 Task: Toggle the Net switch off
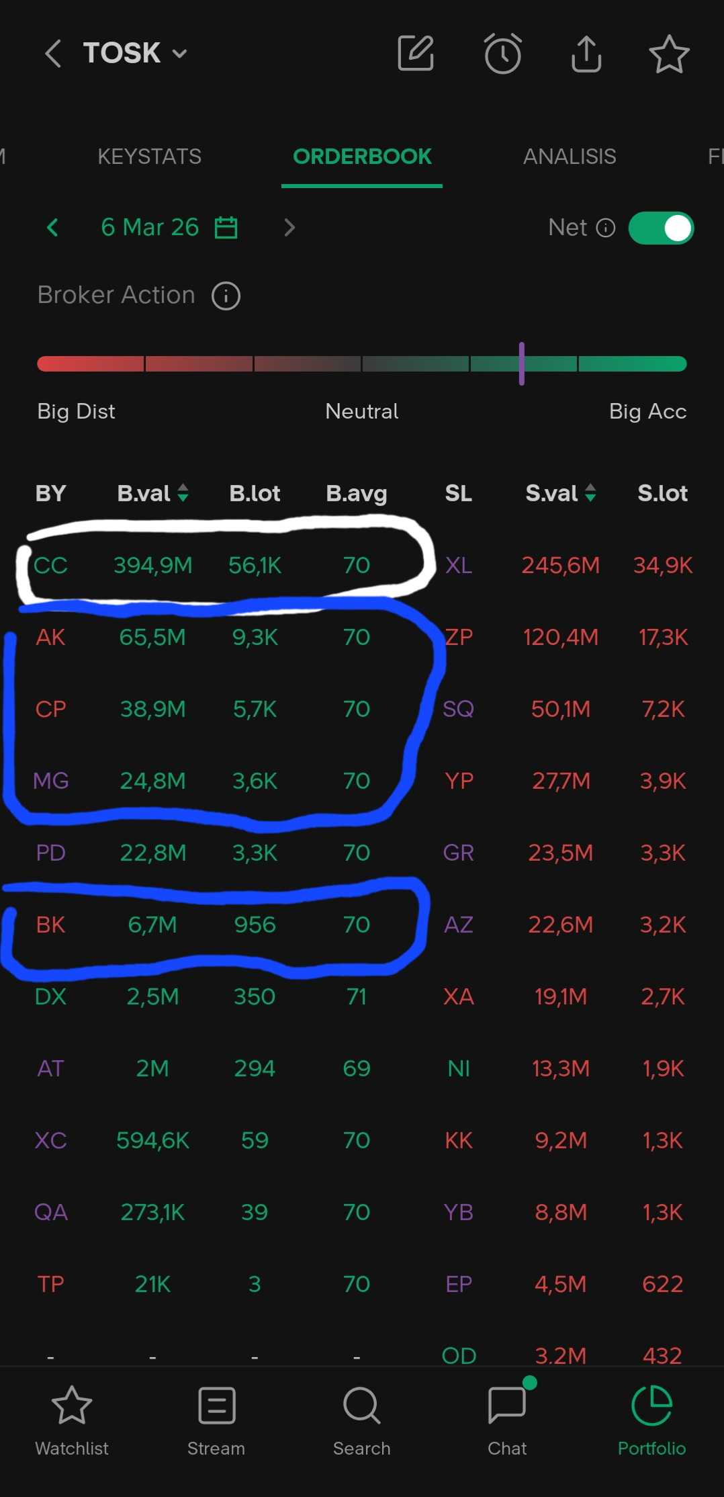click(661, 228)
